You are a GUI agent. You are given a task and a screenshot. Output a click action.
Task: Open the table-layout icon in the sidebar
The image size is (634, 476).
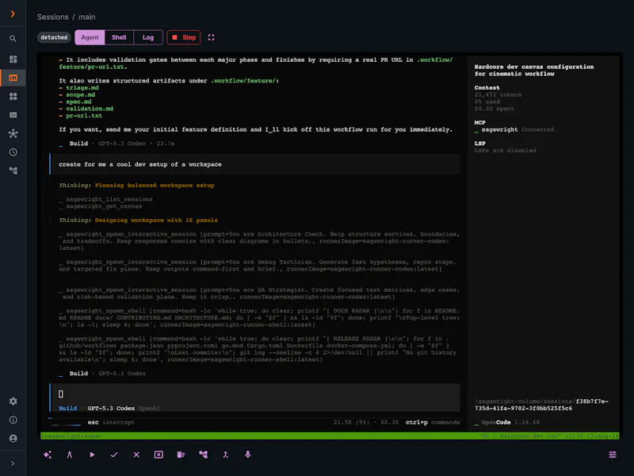[13, 115]
